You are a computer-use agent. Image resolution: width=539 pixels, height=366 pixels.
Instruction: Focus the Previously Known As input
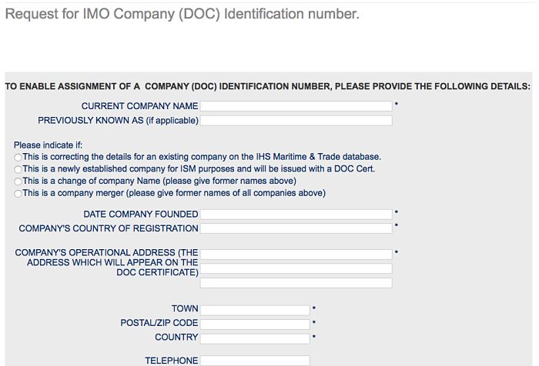point(296,121)
